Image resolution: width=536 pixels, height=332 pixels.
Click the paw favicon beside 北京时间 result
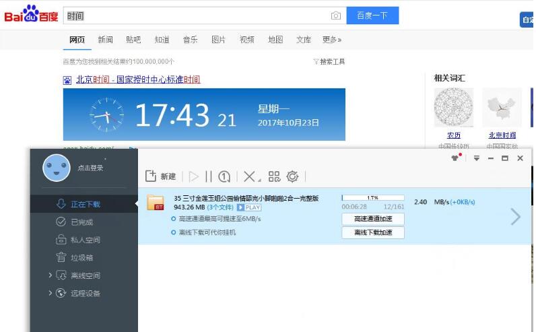67,81
